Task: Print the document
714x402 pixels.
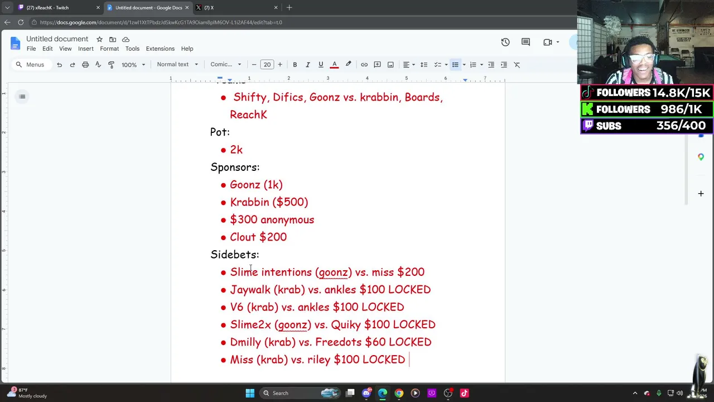Action: click(x=85, y=65)
